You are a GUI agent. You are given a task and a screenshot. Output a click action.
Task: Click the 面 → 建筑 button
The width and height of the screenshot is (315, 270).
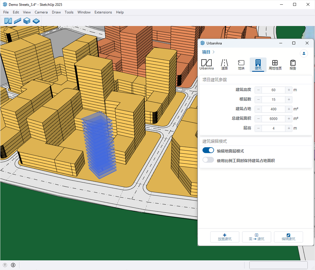256,237
